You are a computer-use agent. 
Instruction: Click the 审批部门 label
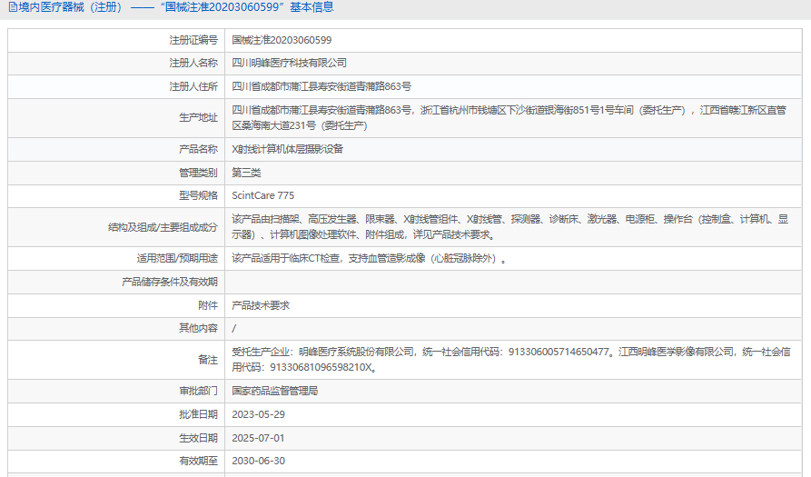tap(198, 391)
